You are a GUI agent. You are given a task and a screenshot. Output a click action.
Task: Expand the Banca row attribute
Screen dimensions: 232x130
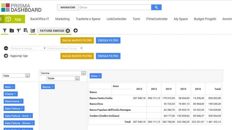[48, 87]
